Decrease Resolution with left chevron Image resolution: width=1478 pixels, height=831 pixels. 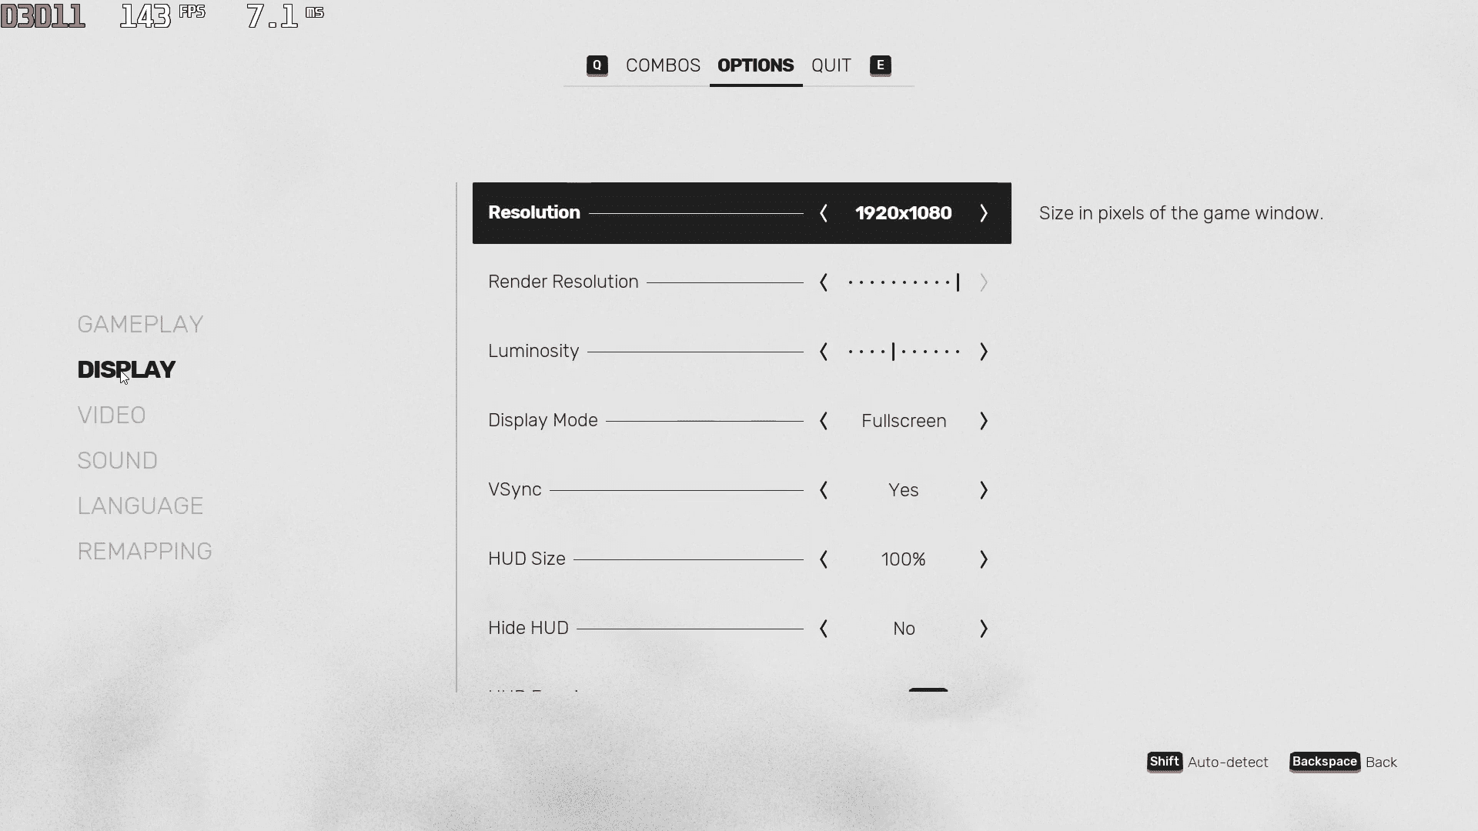pyautogui.click(x=823, y=213)
